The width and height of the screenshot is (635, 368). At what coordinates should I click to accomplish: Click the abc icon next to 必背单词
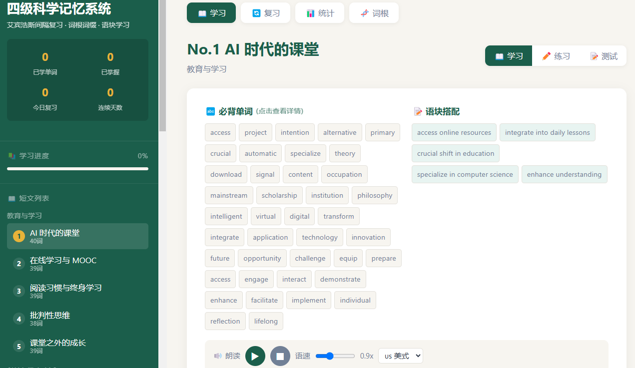click(210, 111)
